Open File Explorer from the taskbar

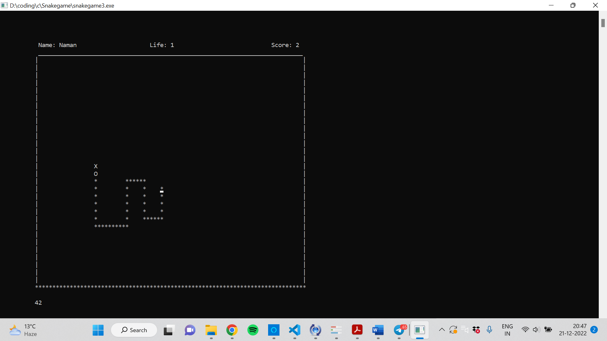(211, 330)
